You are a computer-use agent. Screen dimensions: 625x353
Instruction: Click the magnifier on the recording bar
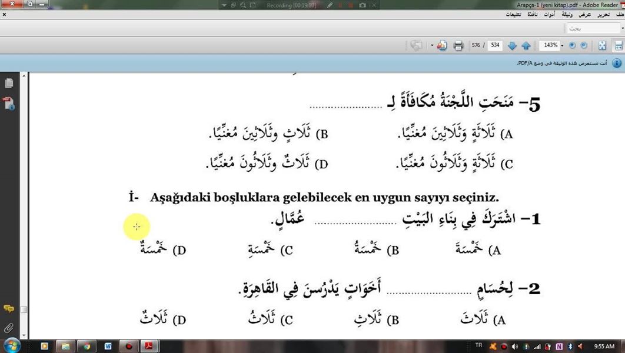pos(242,5)
